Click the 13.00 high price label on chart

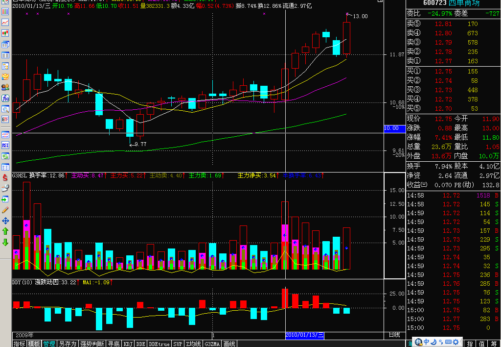[360, 16]
